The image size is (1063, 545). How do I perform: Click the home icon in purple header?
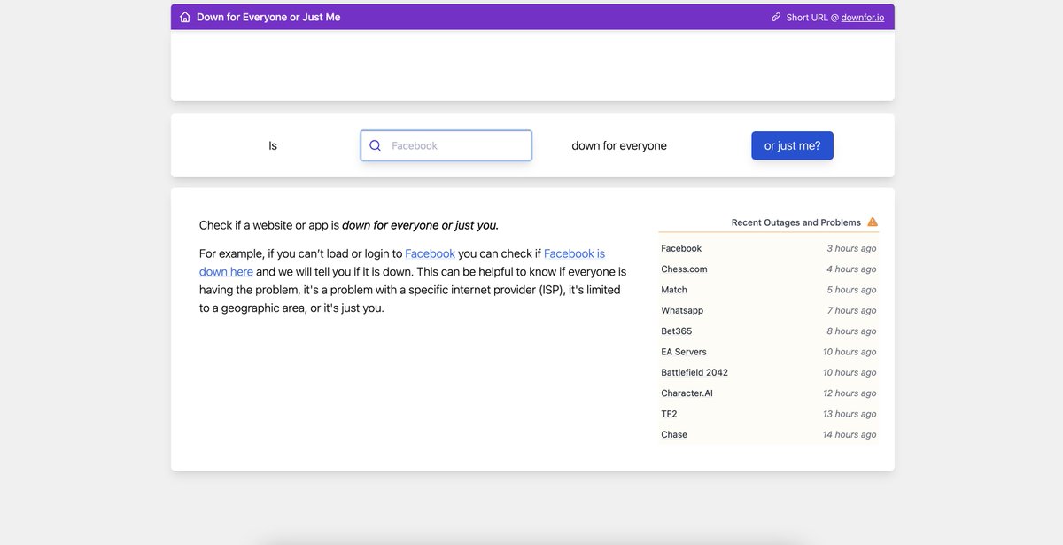tap(185, 17)
